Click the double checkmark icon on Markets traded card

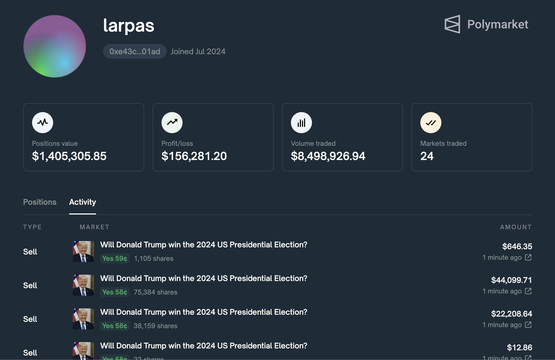point(431,122)
